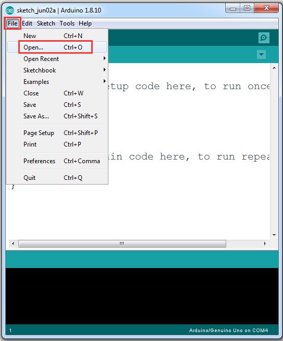Image resolution: width=283 pixels, height=341 pixels.
Task: Click the horizontal scrollbar thumb
Action: [122, 243]
